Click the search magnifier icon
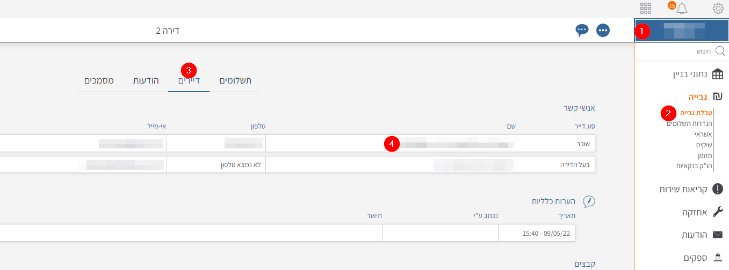729x270 pixels. (x=720, y=51)
